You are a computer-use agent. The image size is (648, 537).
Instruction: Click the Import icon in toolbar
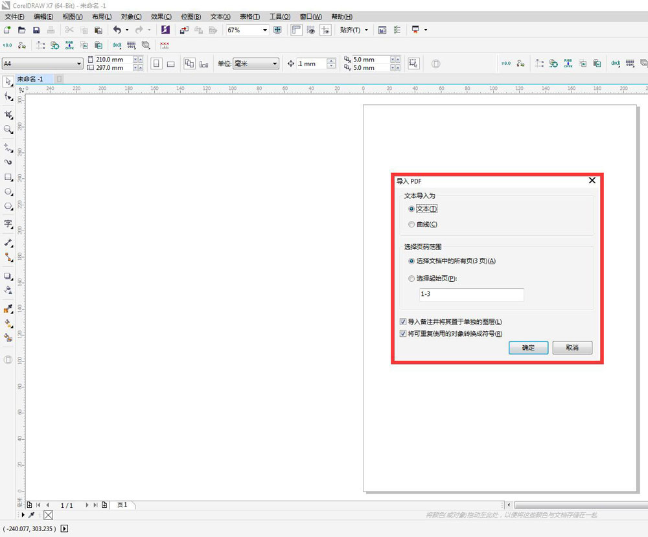(x=184, y=30)
